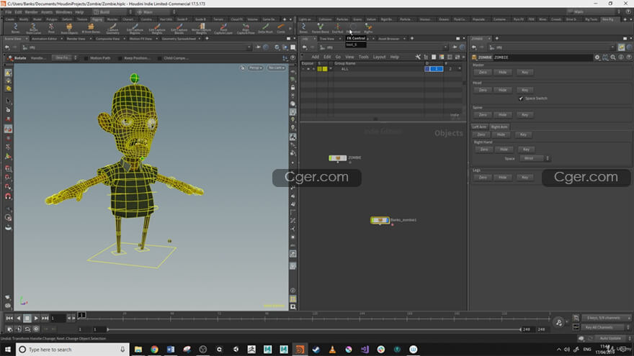The width and height of the screenshot is (634, 356).
Task: Uncheck the Space Switch checkbox
Action: pyautogui.click(x=521, y=98)
